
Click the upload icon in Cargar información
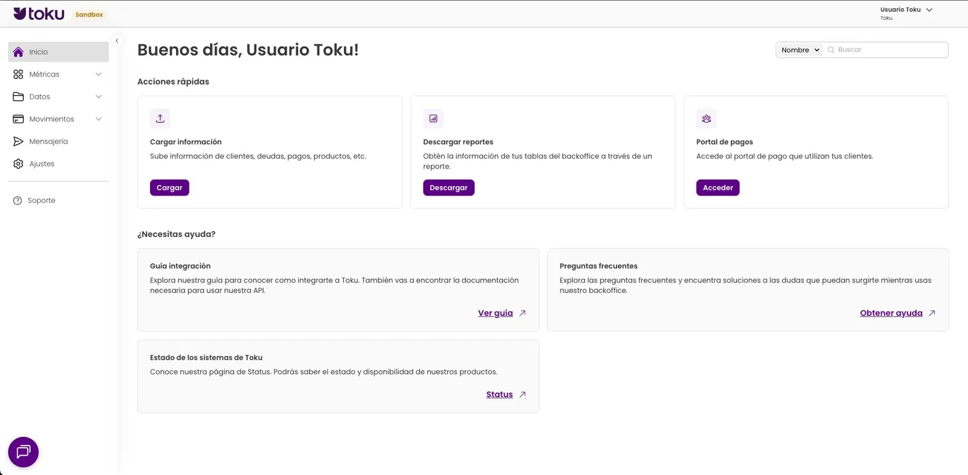(x=161, y=118)
